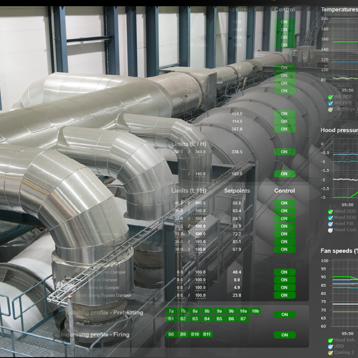358x358 pixels.
Task: Select preheating zone button 7a
Action: [171, 311]
